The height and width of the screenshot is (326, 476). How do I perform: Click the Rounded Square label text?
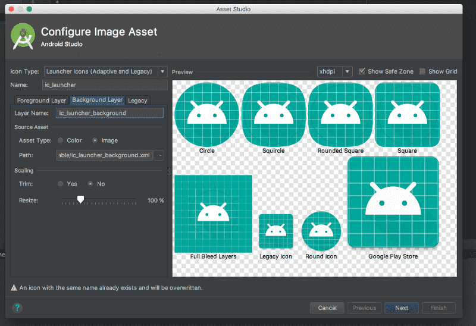[x=340, y=151]
